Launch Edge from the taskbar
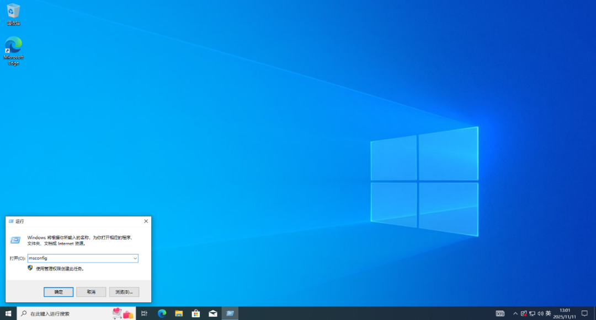 pyautogui.click(x=162, y=313)
